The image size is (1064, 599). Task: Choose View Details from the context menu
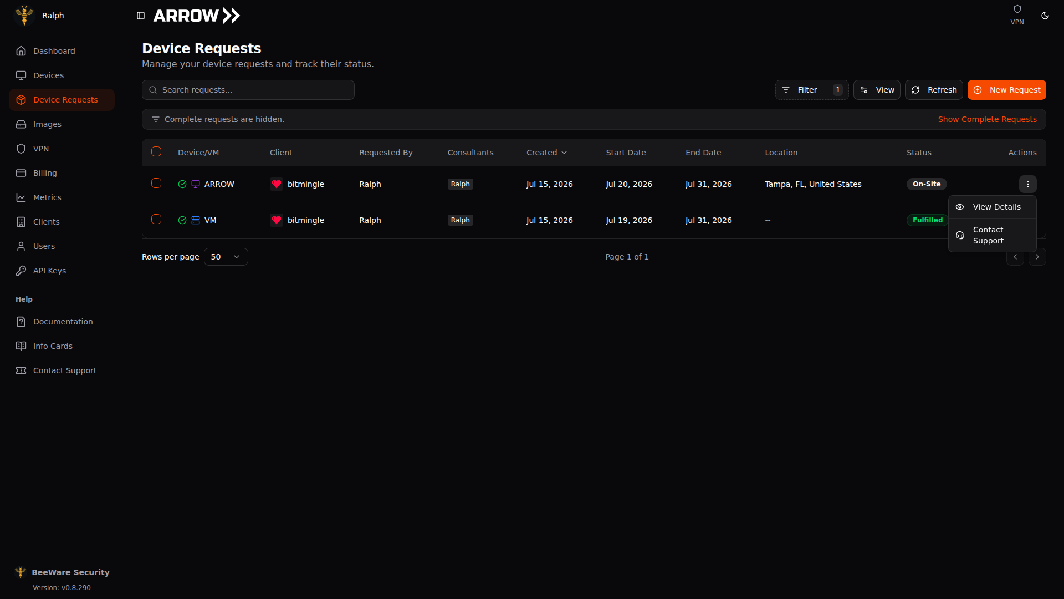(x=992, y=207)
